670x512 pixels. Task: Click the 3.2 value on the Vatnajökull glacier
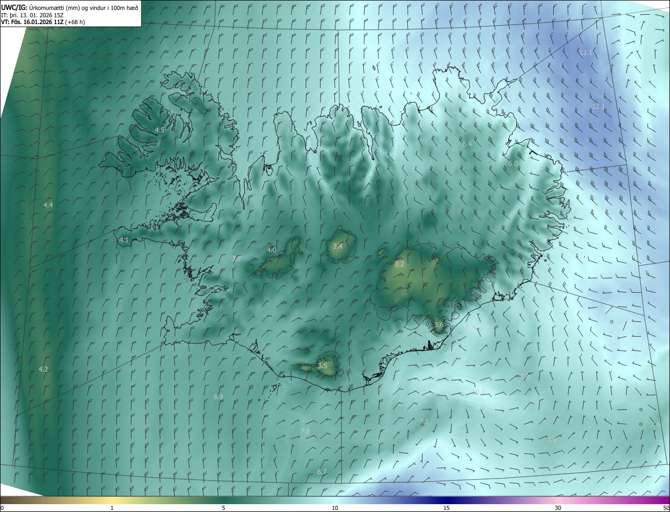point(399,264)
